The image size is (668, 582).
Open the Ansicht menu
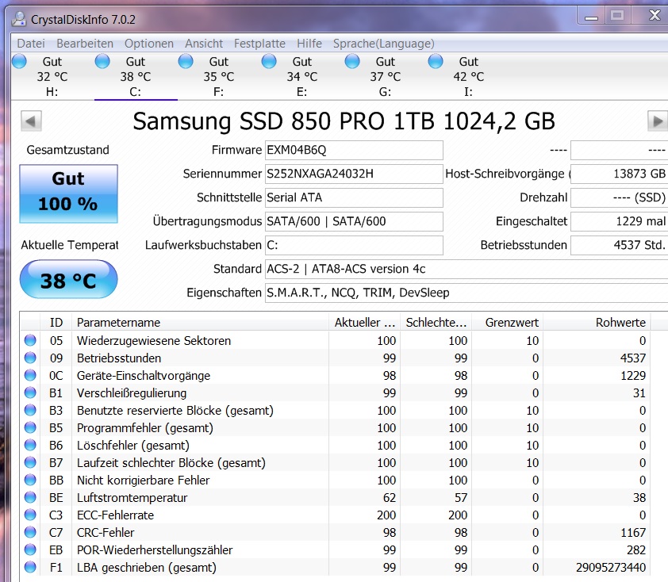tap(204, 44)
